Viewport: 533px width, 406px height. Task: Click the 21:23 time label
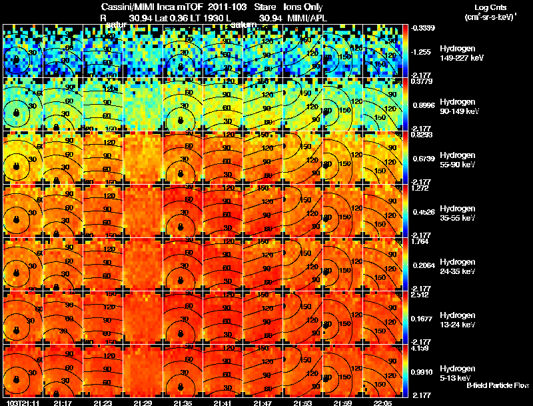(x=103, y=403)
